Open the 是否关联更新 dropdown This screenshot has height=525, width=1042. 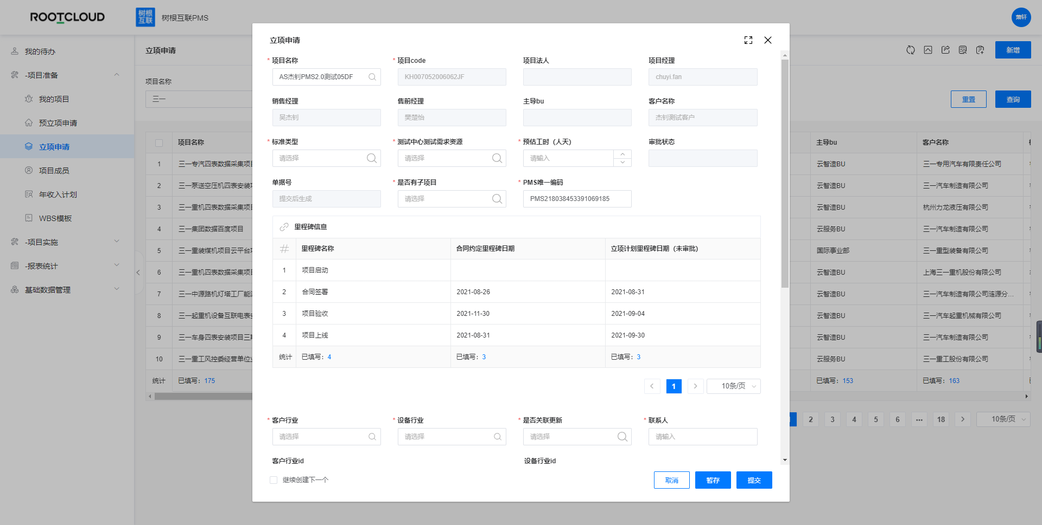point(577,437)
